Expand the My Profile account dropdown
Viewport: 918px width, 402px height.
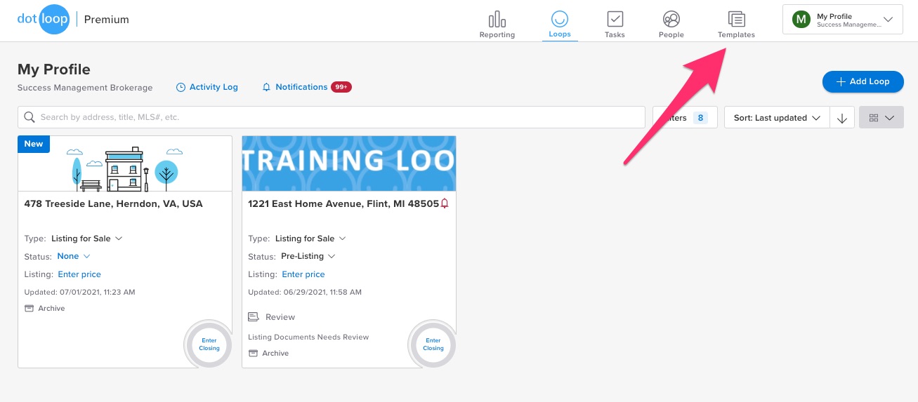[842, 20]
